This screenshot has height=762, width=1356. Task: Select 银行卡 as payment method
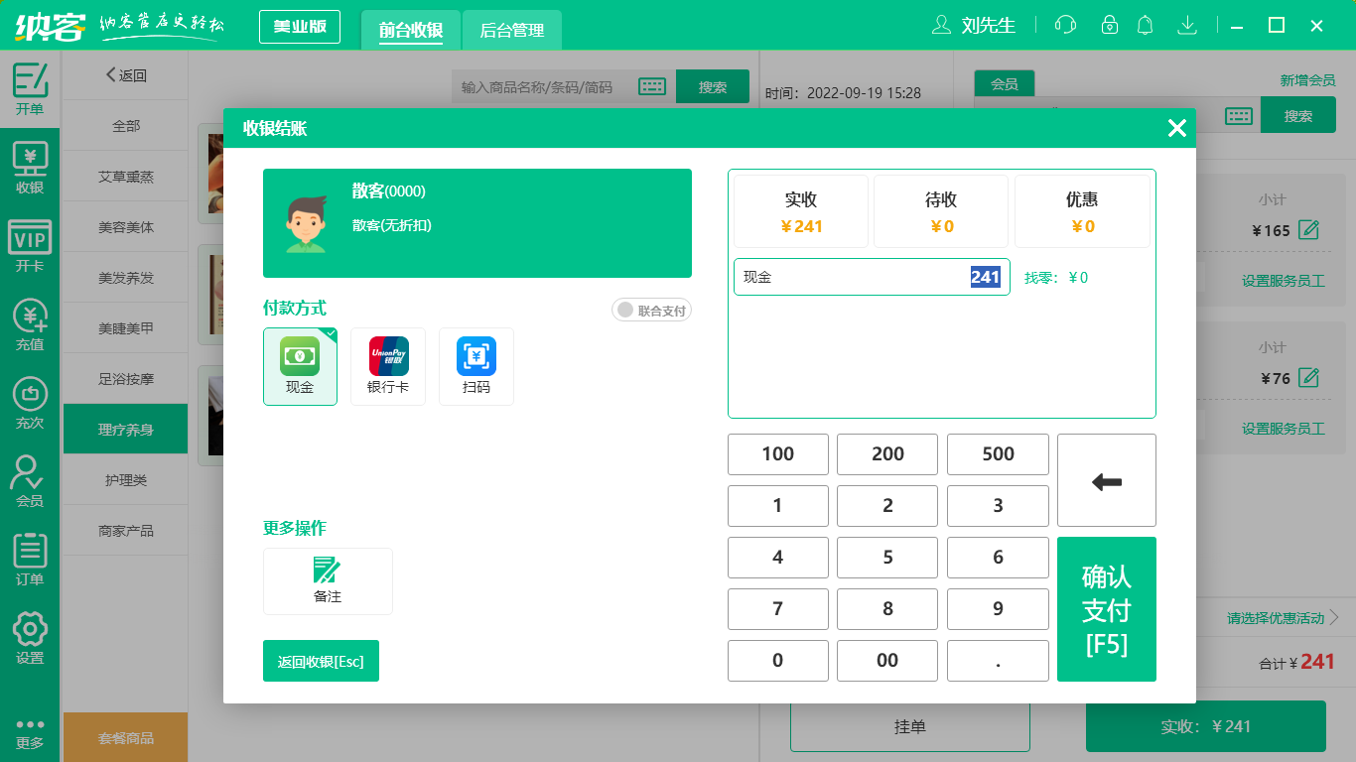(x=388, y=366)
